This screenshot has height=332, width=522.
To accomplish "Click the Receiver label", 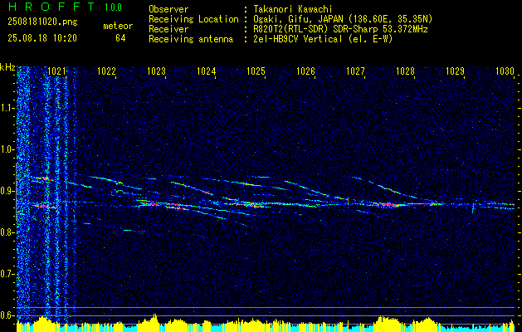I will tap(168, 29).
